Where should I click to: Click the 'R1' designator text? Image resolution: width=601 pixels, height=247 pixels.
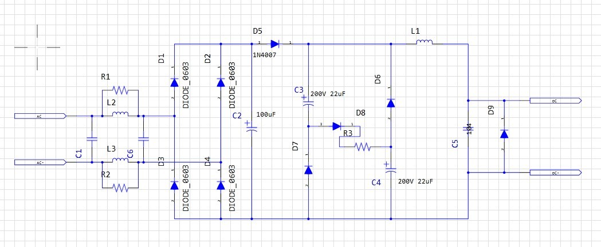click(106, 77)
